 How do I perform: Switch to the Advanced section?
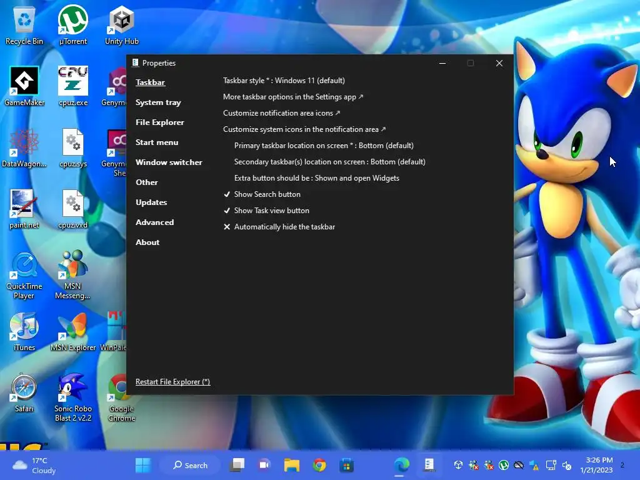pyautogui.click(x=155, y=222)
